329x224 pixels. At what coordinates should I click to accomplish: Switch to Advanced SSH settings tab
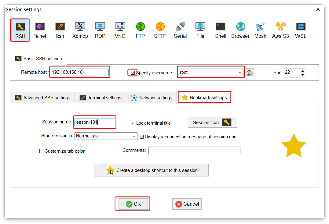coord(43,98)
